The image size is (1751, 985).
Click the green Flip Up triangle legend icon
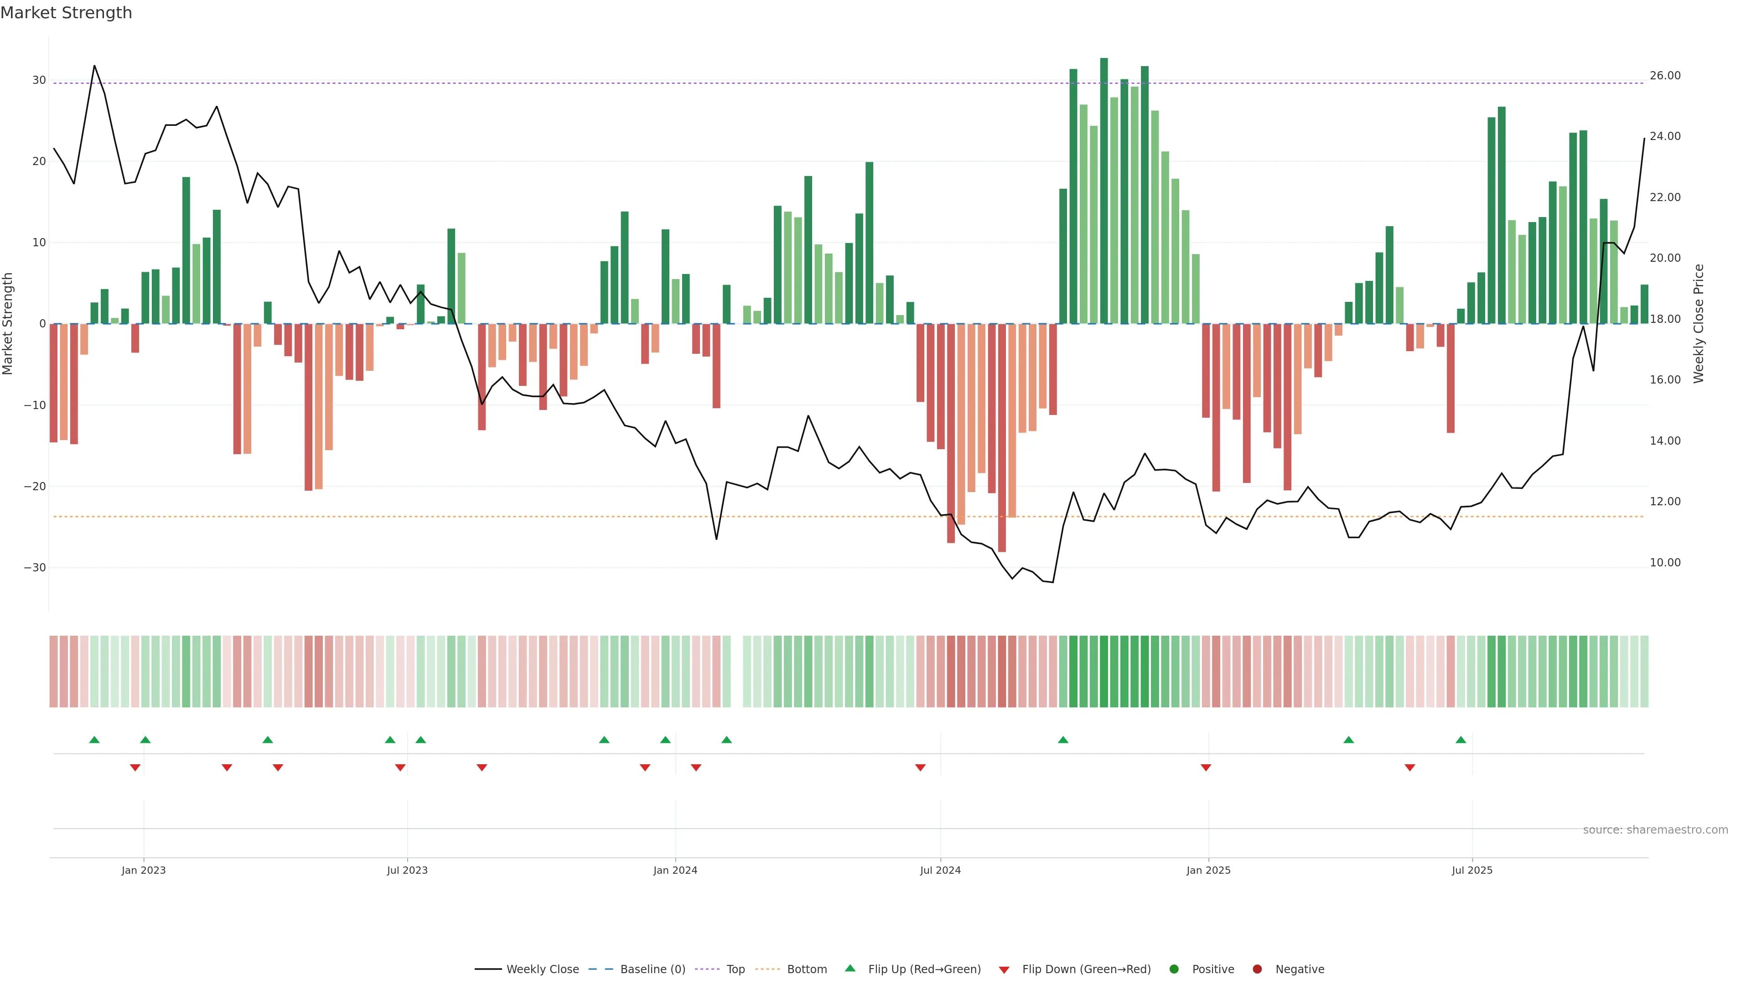coord(850,968)
